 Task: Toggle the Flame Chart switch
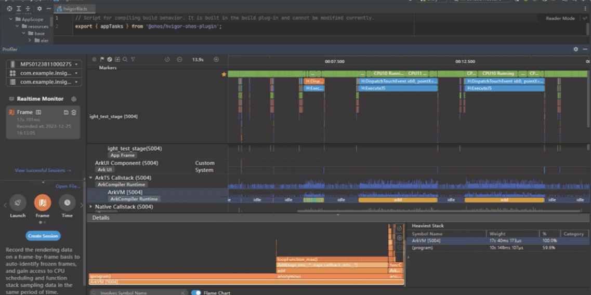pyautogui.click(x=196, y=293)
